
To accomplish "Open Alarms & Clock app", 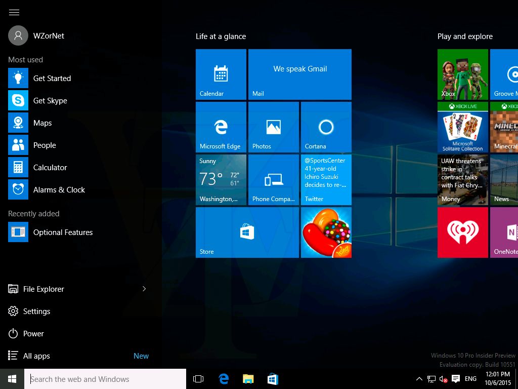I will pos(59,190).
